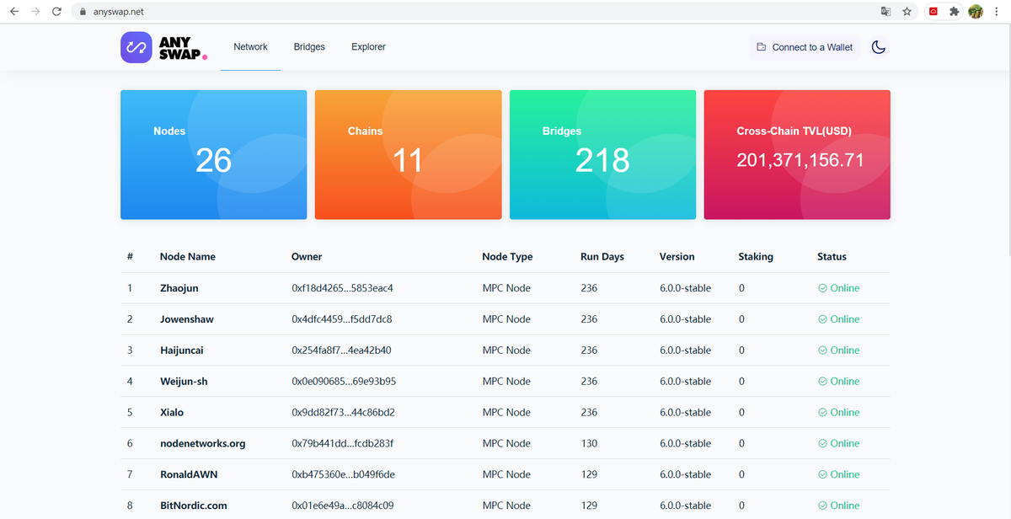Open the Network tab

tap(250, 47)
